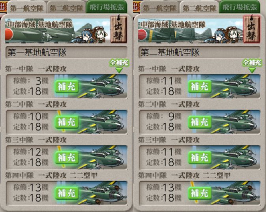This screenshot has height=212, width=266.
Task: Select 第一航空隊 tab on right panel
Action: coord(160,8)
